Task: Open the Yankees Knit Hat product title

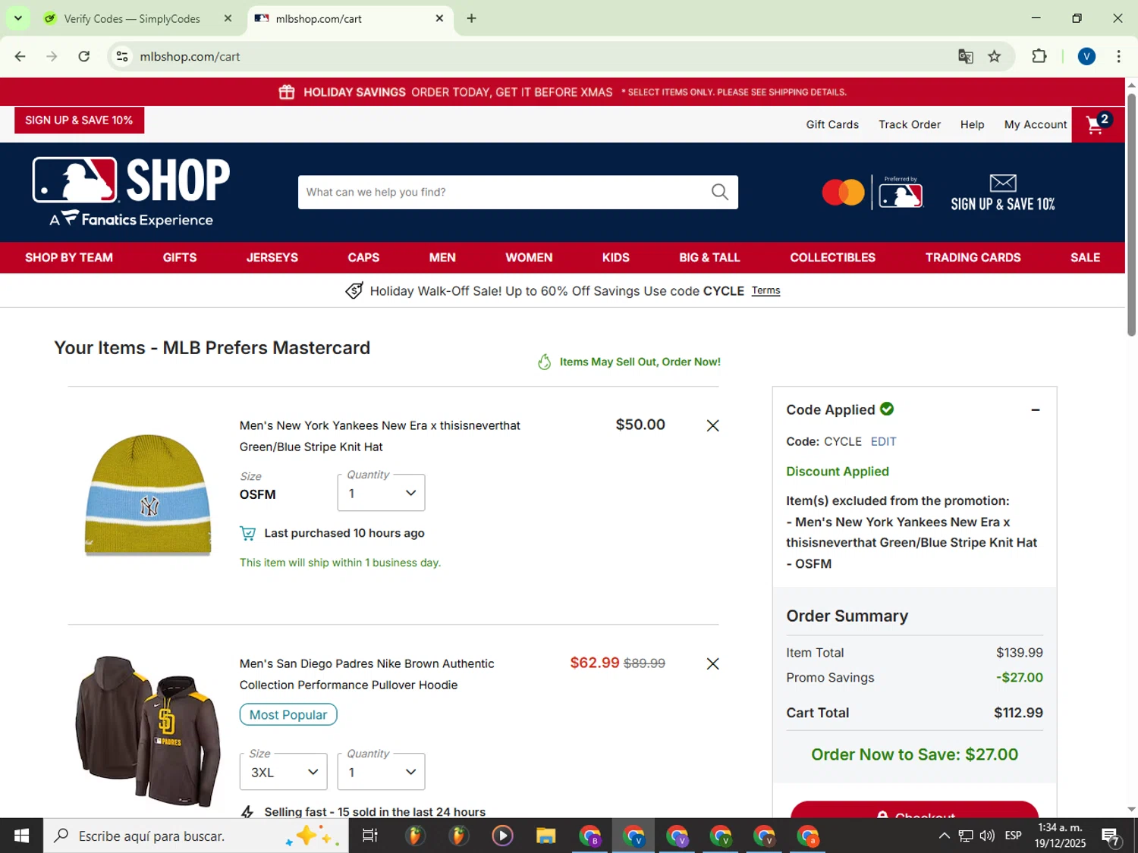Action: pos(379,436)
